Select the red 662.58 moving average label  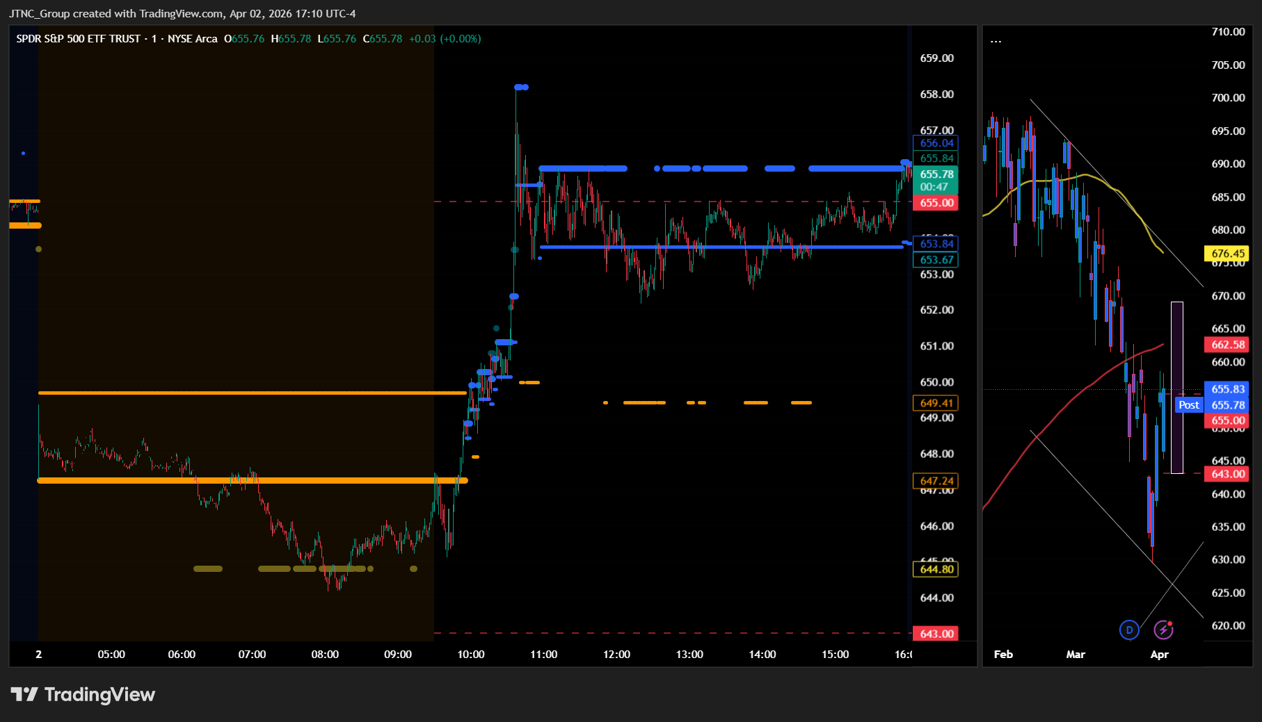(1228, 345)
